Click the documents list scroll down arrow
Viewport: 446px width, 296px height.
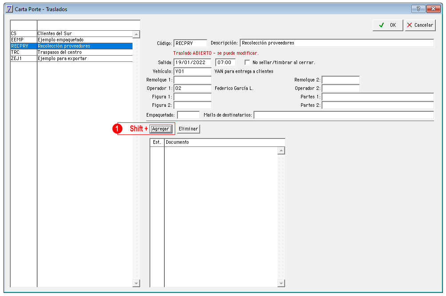point(281,283)
